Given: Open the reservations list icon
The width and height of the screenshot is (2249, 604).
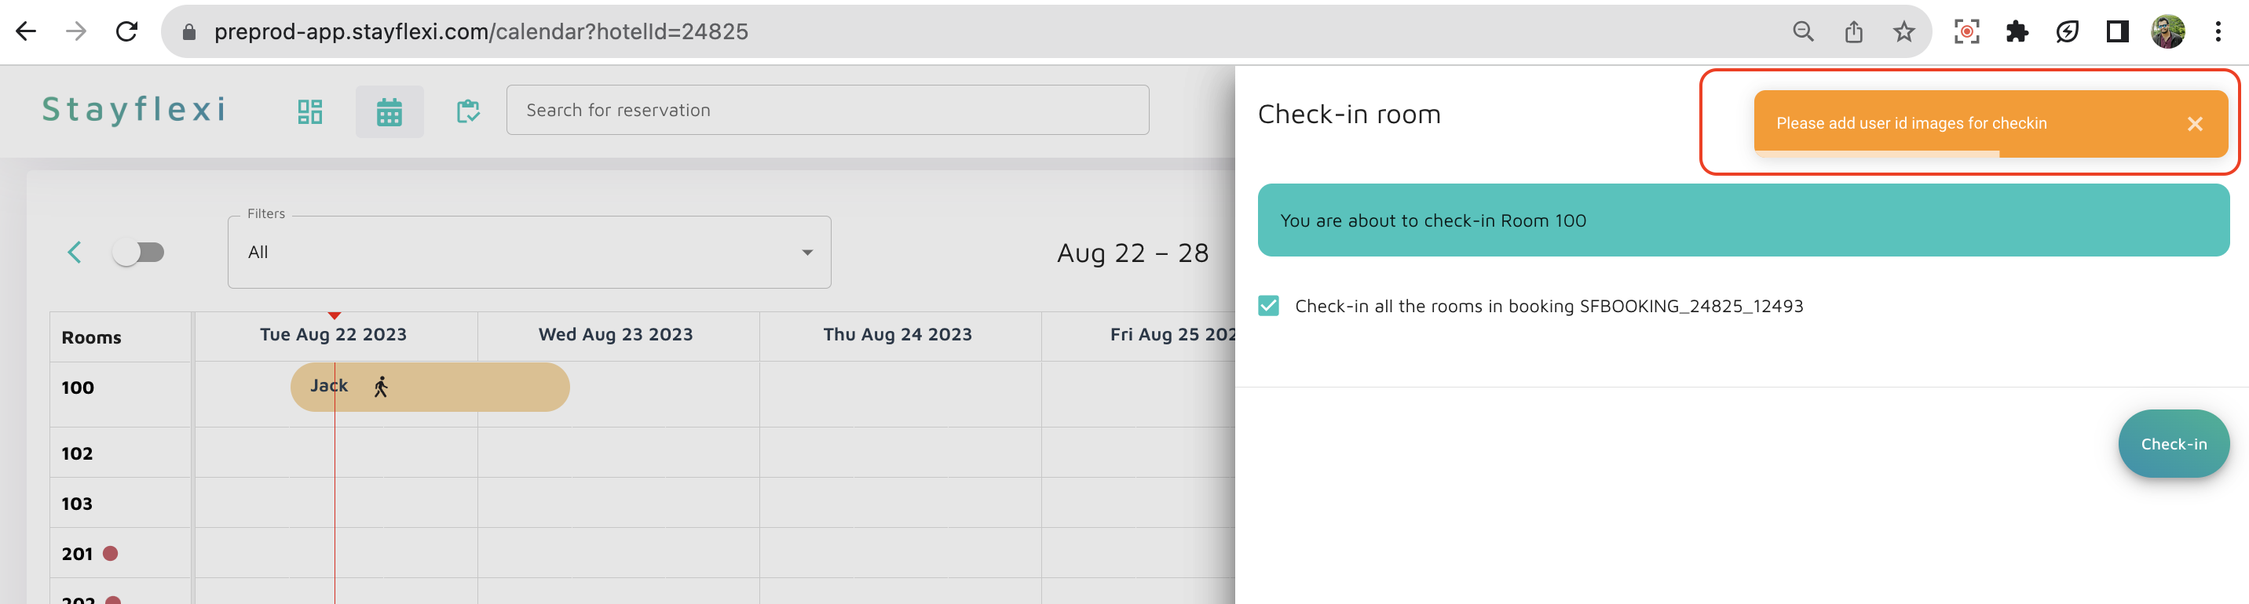Looking at the screenshot, I should (x=468, y=111).
